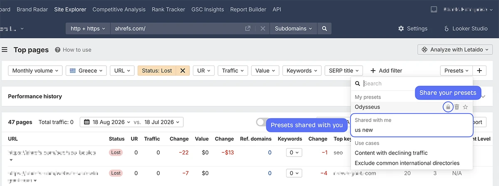Viewport: 499px width, 186px height.
Task: Click the Settings link
Action: coord(417,29)
